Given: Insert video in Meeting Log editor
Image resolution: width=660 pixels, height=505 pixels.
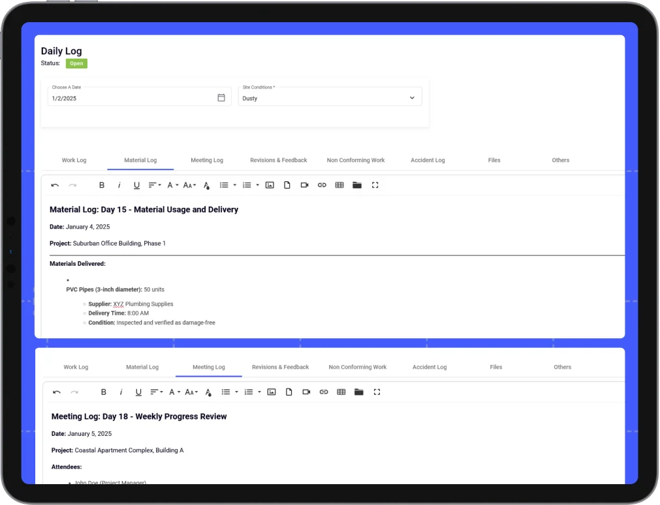Looking at the screenshot, I should coord(306,392).
